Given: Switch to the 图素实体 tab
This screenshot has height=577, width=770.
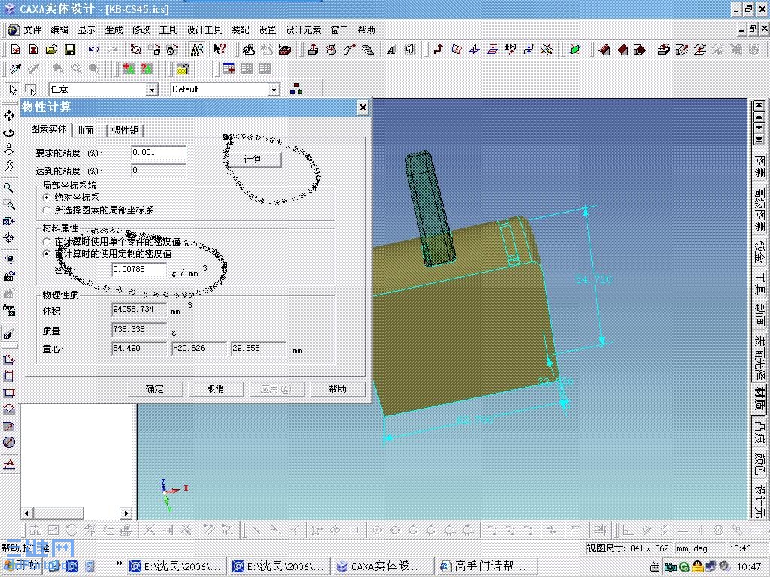Looking at the screenshot, I should pyautogui.click(x=48, y=129).
